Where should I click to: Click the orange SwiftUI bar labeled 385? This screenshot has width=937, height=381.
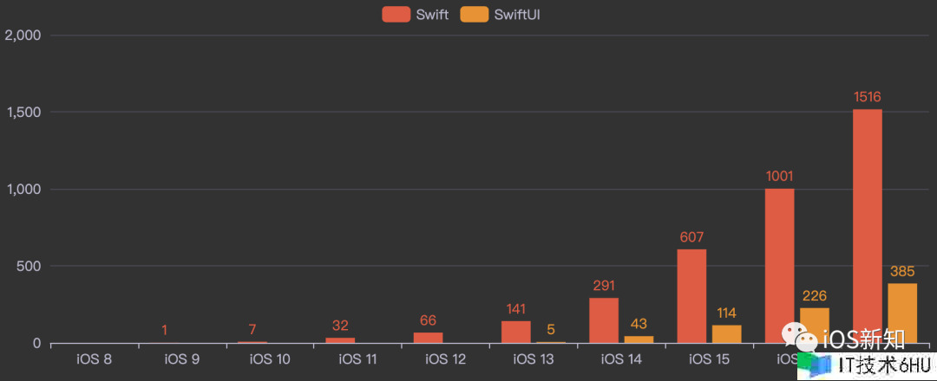point(902,312)
